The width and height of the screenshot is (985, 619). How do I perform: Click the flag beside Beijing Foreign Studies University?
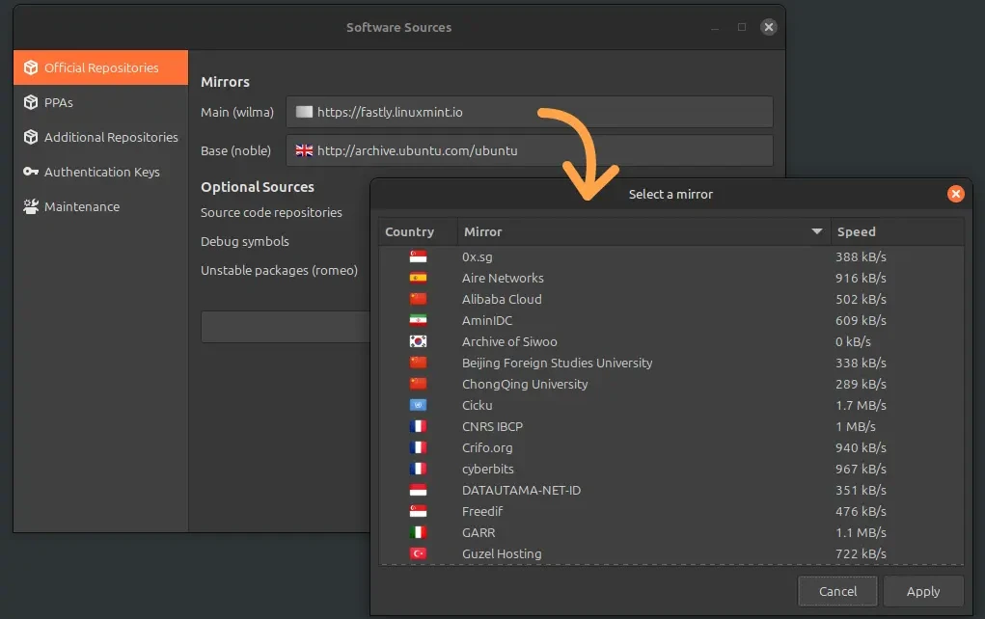pyautogui.click(x=418, y=363)
